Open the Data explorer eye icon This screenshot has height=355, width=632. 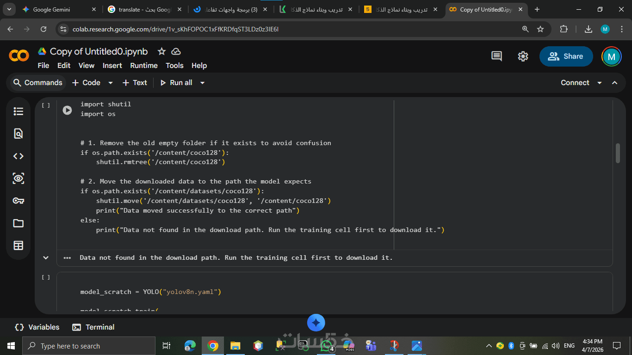coord(19,178)
